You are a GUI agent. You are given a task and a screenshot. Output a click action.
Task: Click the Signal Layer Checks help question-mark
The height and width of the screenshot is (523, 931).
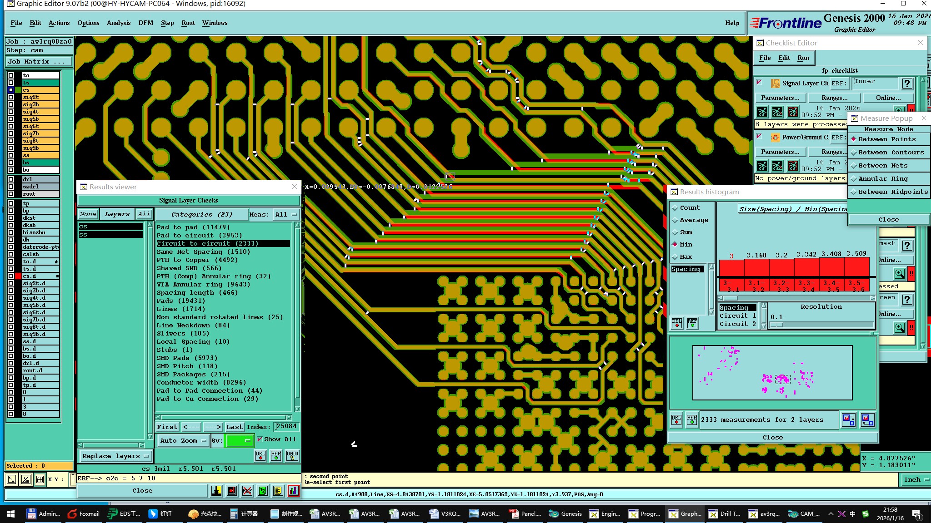point(907,84)
